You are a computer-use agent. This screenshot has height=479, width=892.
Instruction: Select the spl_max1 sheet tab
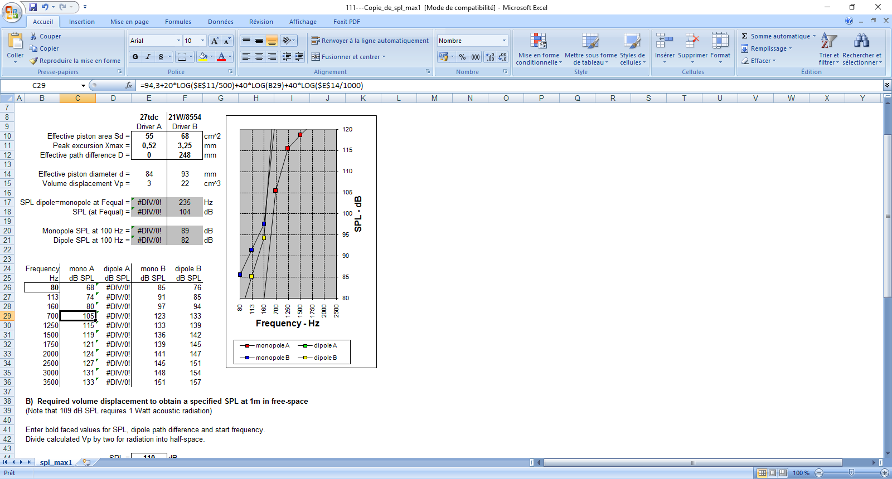[x=56, y=462]
